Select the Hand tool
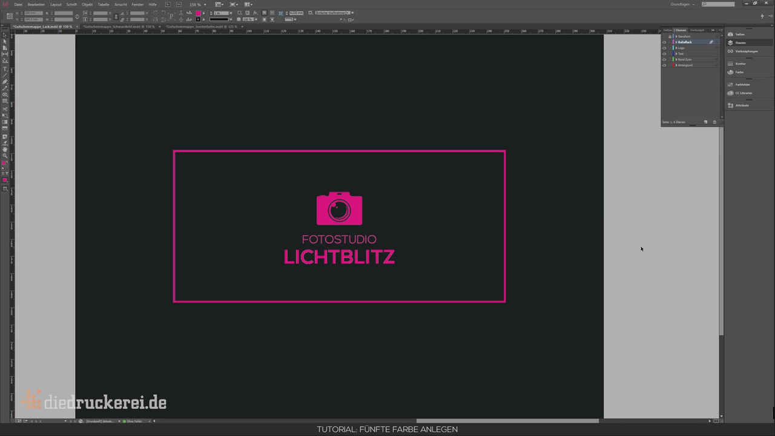Viewport: 775px width, 436px height. (x=5, y=149)
